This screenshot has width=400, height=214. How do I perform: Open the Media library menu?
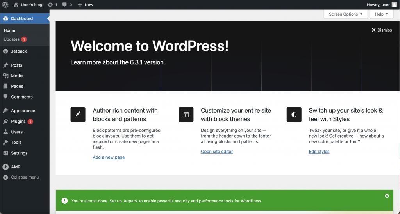tap(17, 76)
